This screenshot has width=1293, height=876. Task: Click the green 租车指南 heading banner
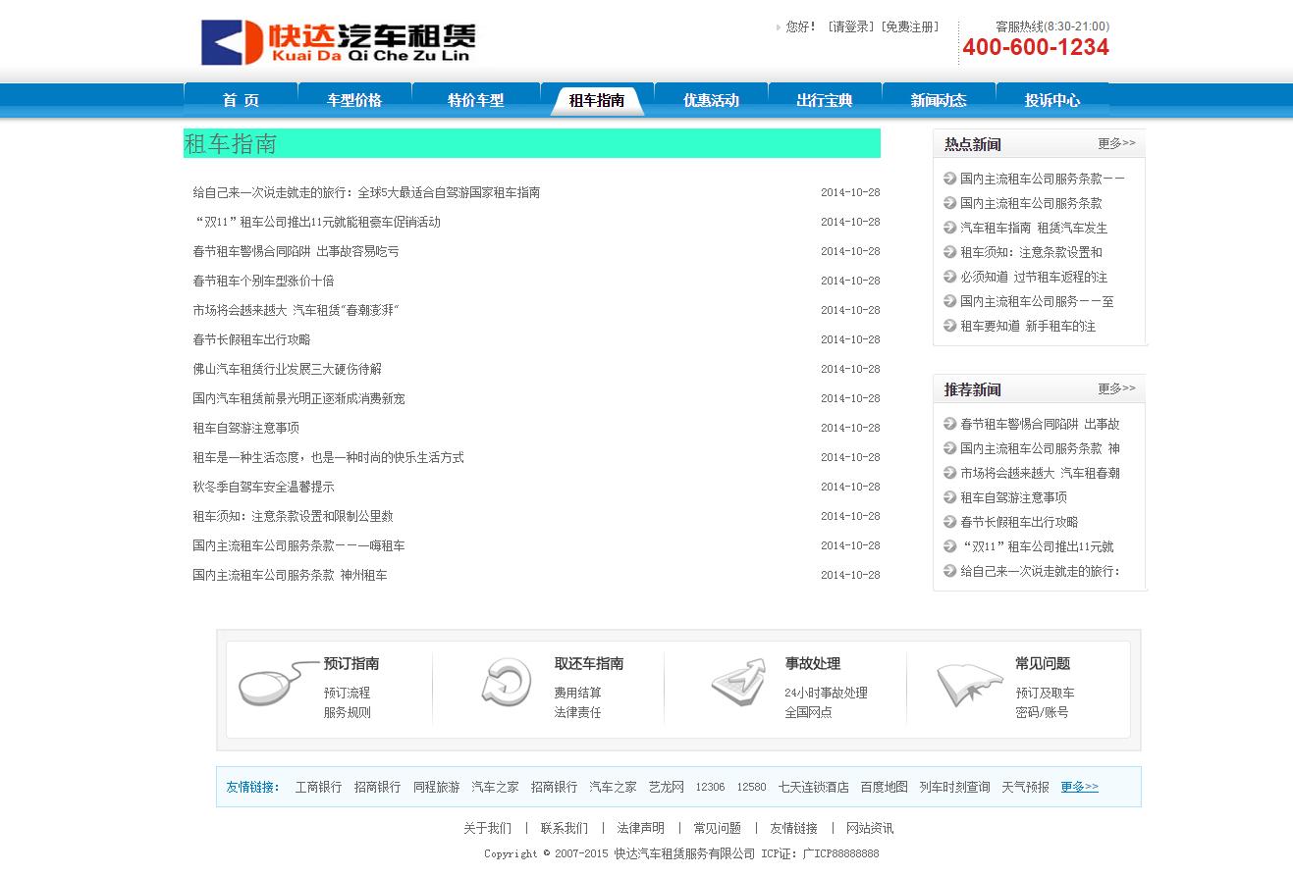[531, 143]
